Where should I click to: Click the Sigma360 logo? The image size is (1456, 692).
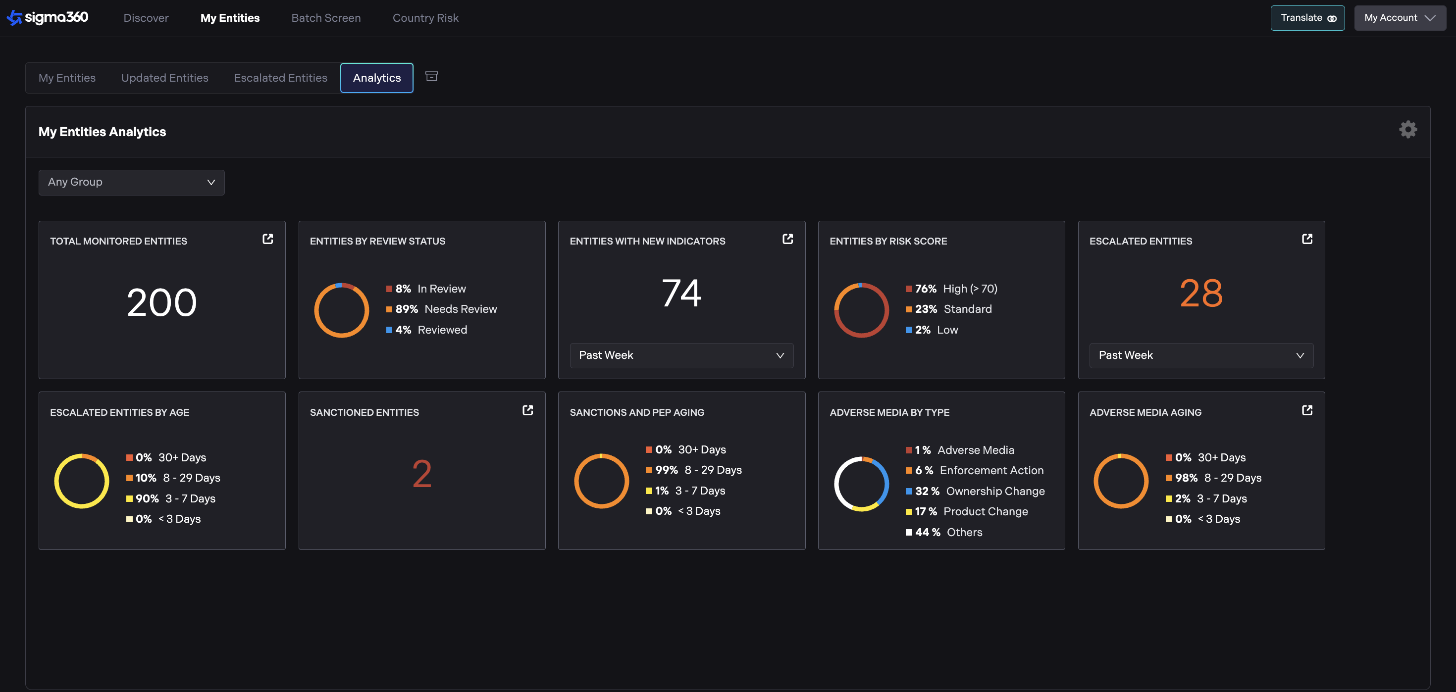click(48, 17)
